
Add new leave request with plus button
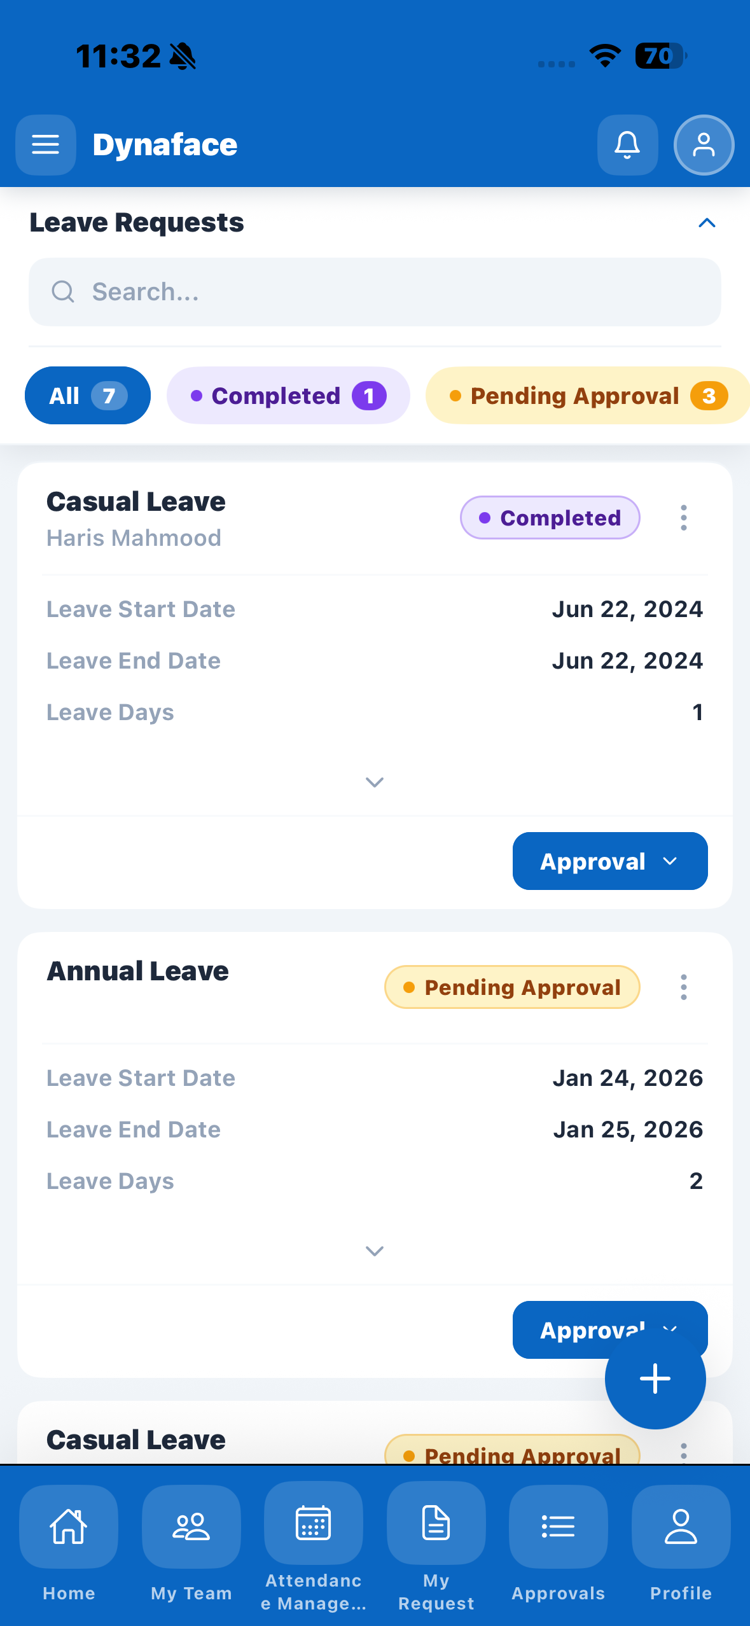(x=655, y=1379)
